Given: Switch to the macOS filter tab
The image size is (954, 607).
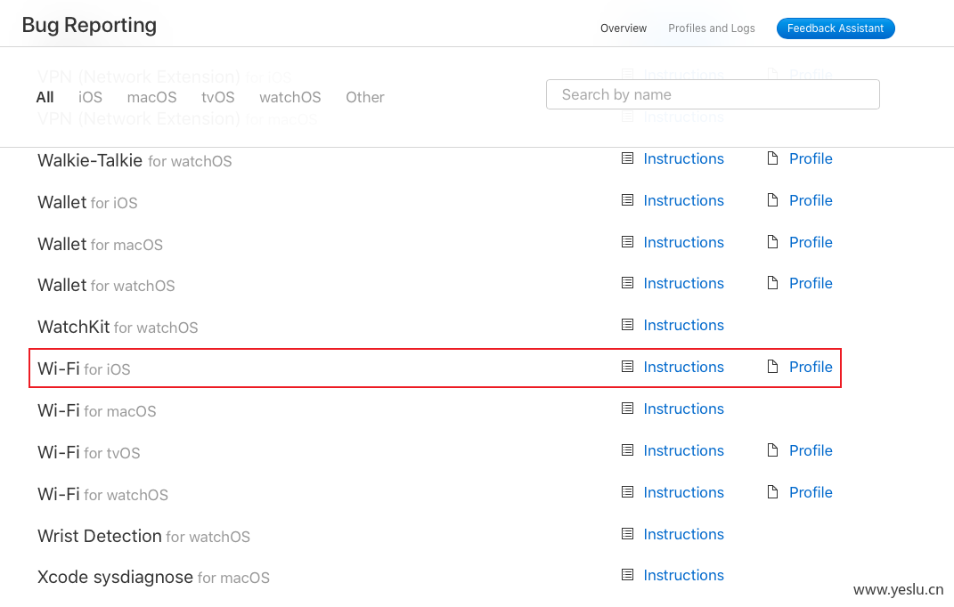Looking at the screenshot, I should point(151,97).
